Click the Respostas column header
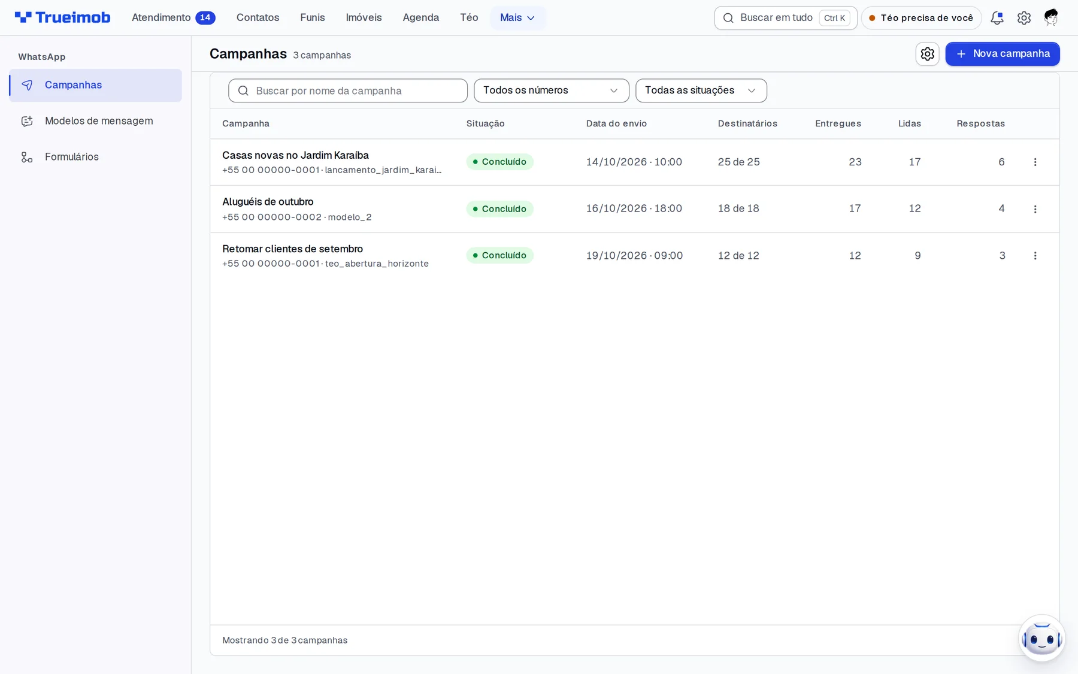 pyautogui.click(x=980, y=123)
